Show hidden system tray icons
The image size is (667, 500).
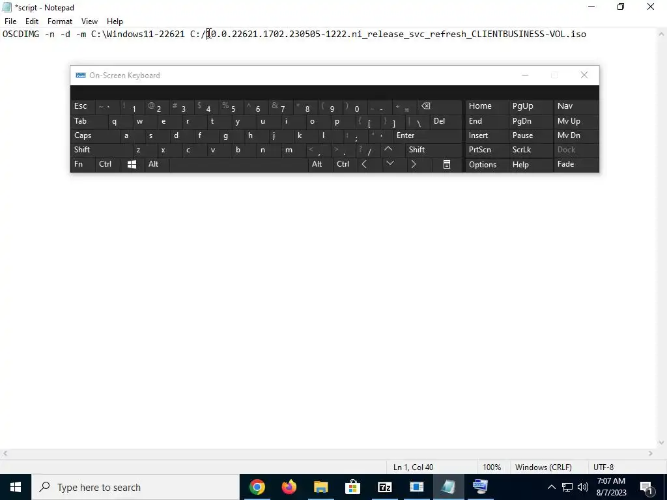click(x=551, y=487)
